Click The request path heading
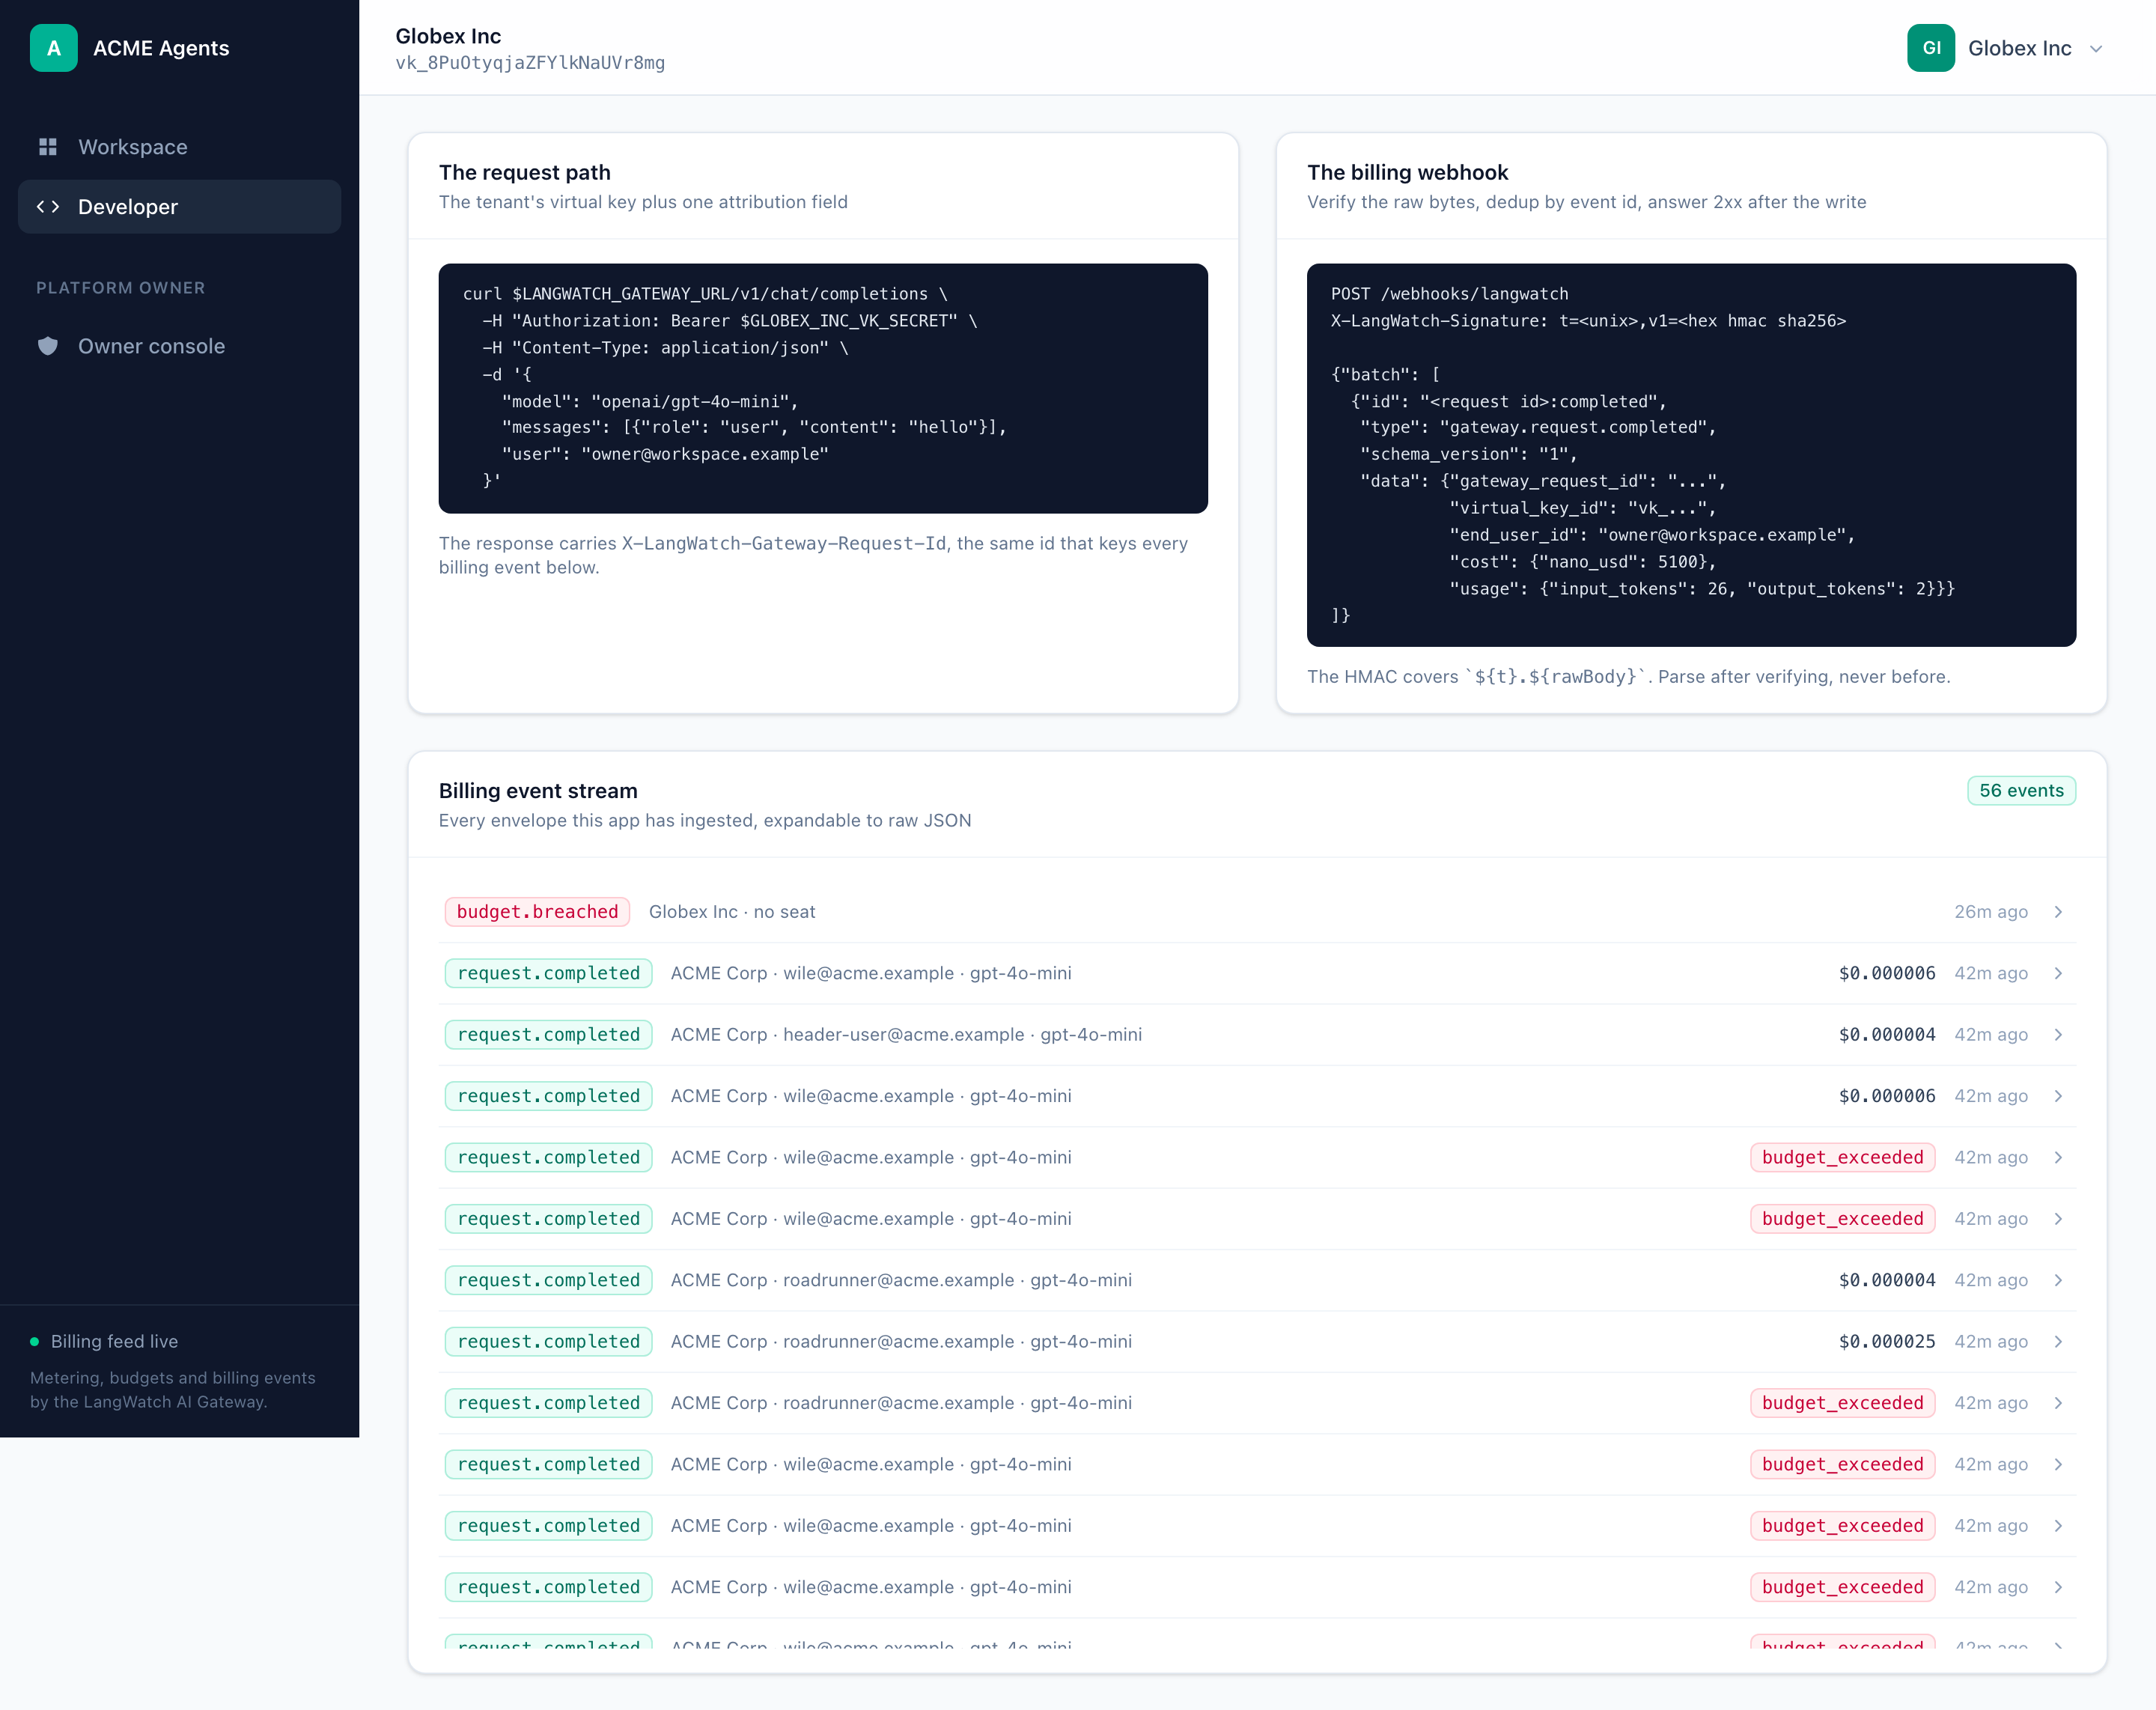 pyautogui.click(x=524, y=173)
